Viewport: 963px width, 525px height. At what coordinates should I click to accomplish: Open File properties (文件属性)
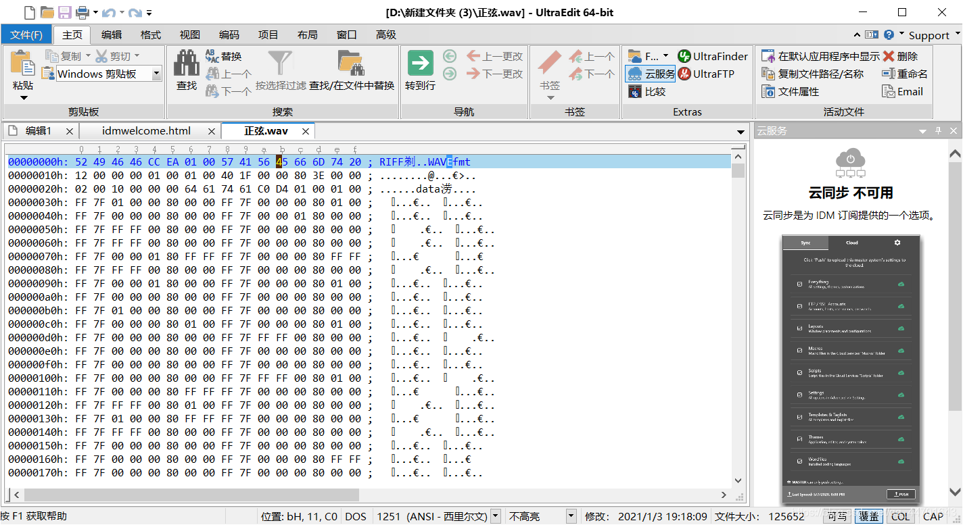tap(790, 91)
